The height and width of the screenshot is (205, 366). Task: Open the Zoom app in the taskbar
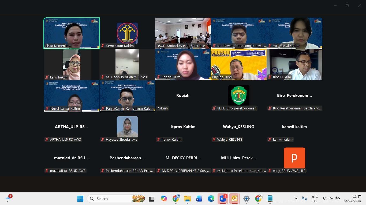click(x=223, y=199)
